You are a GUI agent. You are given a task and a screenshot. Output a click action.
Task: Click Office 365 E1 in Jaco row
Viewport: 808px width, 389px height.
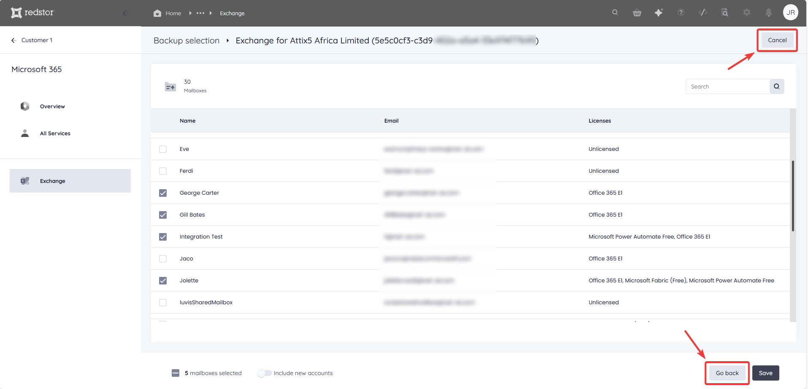[x=605, y=258]
